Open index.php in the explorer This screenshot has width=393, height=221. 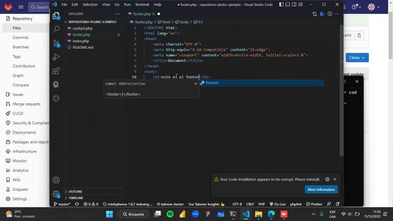pyautogui.click(x=80, y=41)
